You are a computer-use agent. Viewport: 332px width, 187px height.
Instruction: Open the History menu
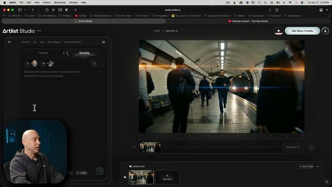47,3
